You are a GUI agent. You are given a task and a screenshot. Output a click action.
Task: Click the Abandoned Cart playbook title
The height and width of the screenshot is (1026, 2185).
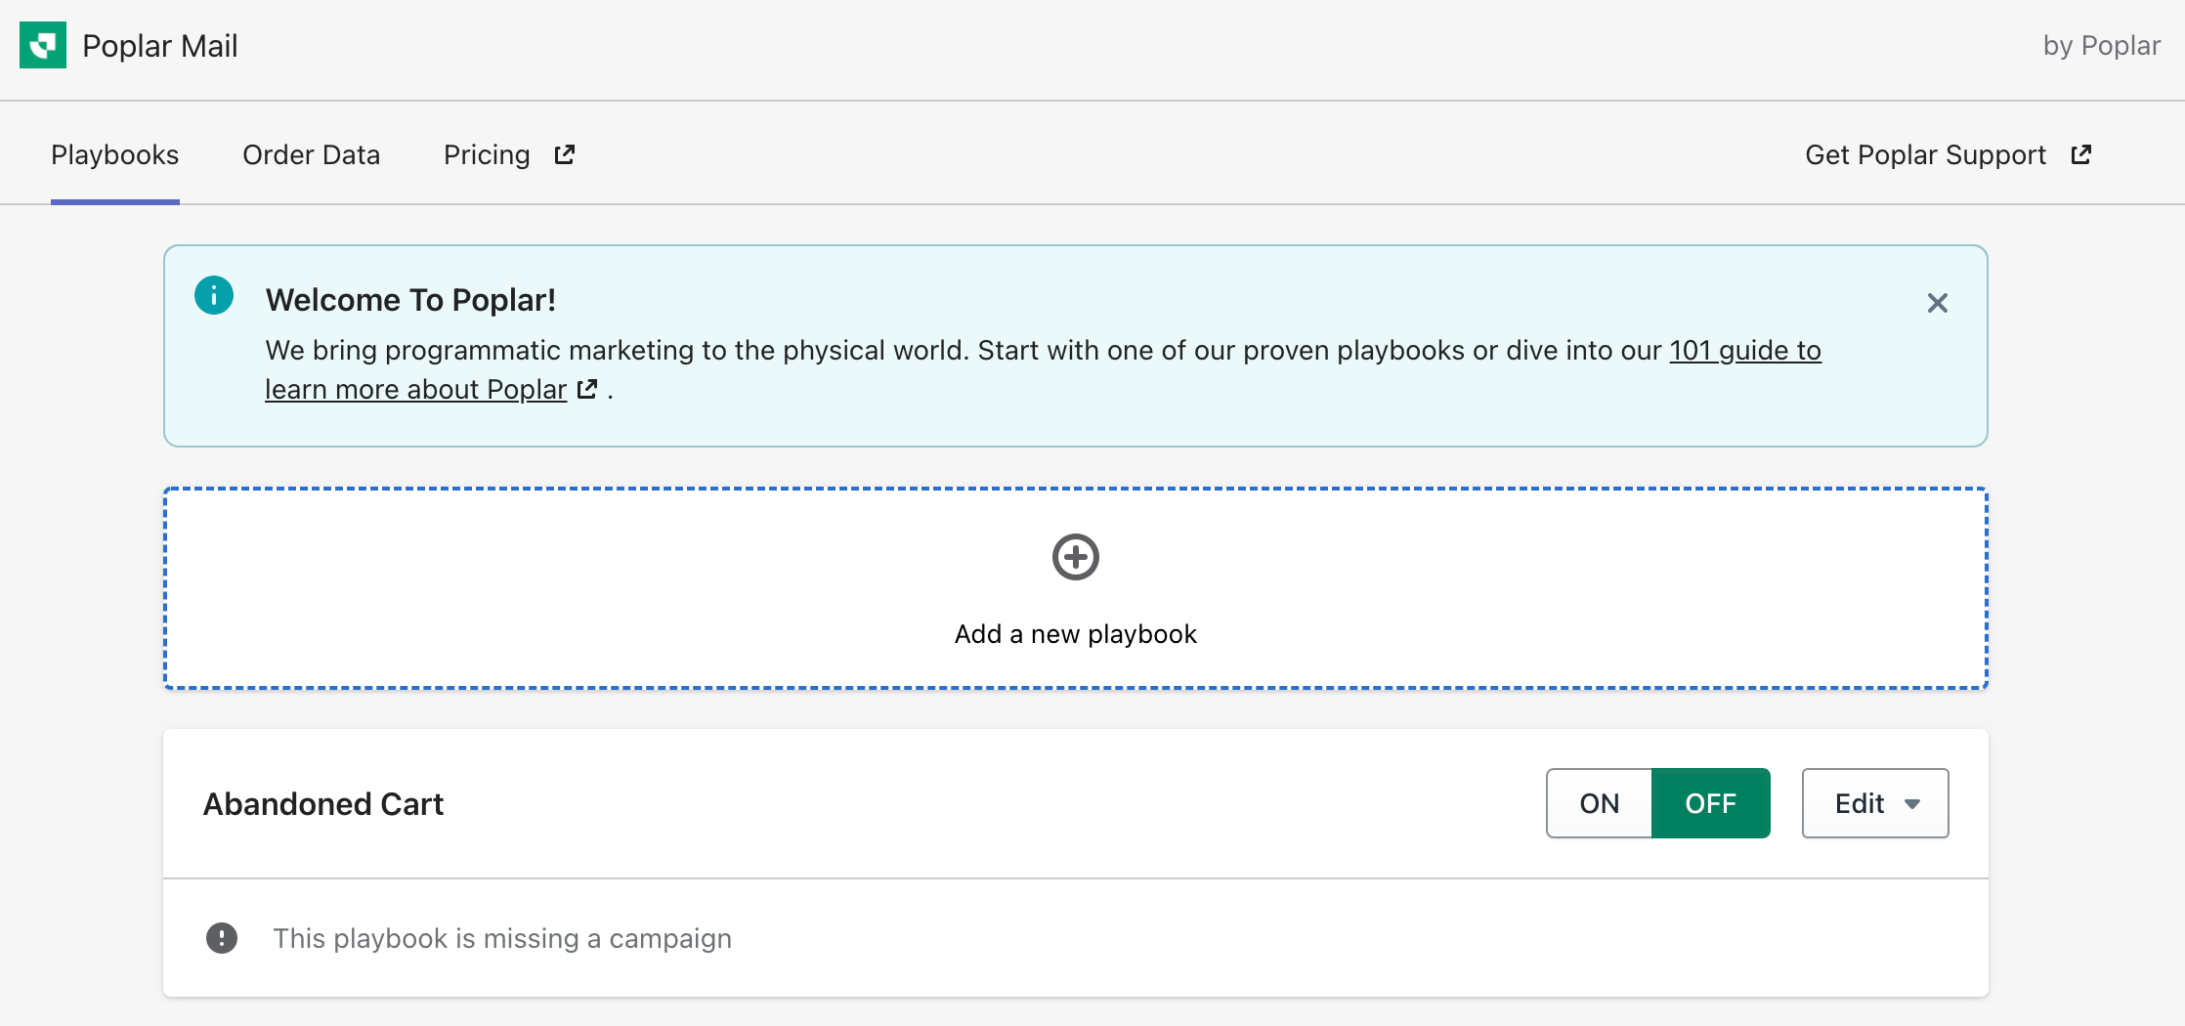pos(323,803)
